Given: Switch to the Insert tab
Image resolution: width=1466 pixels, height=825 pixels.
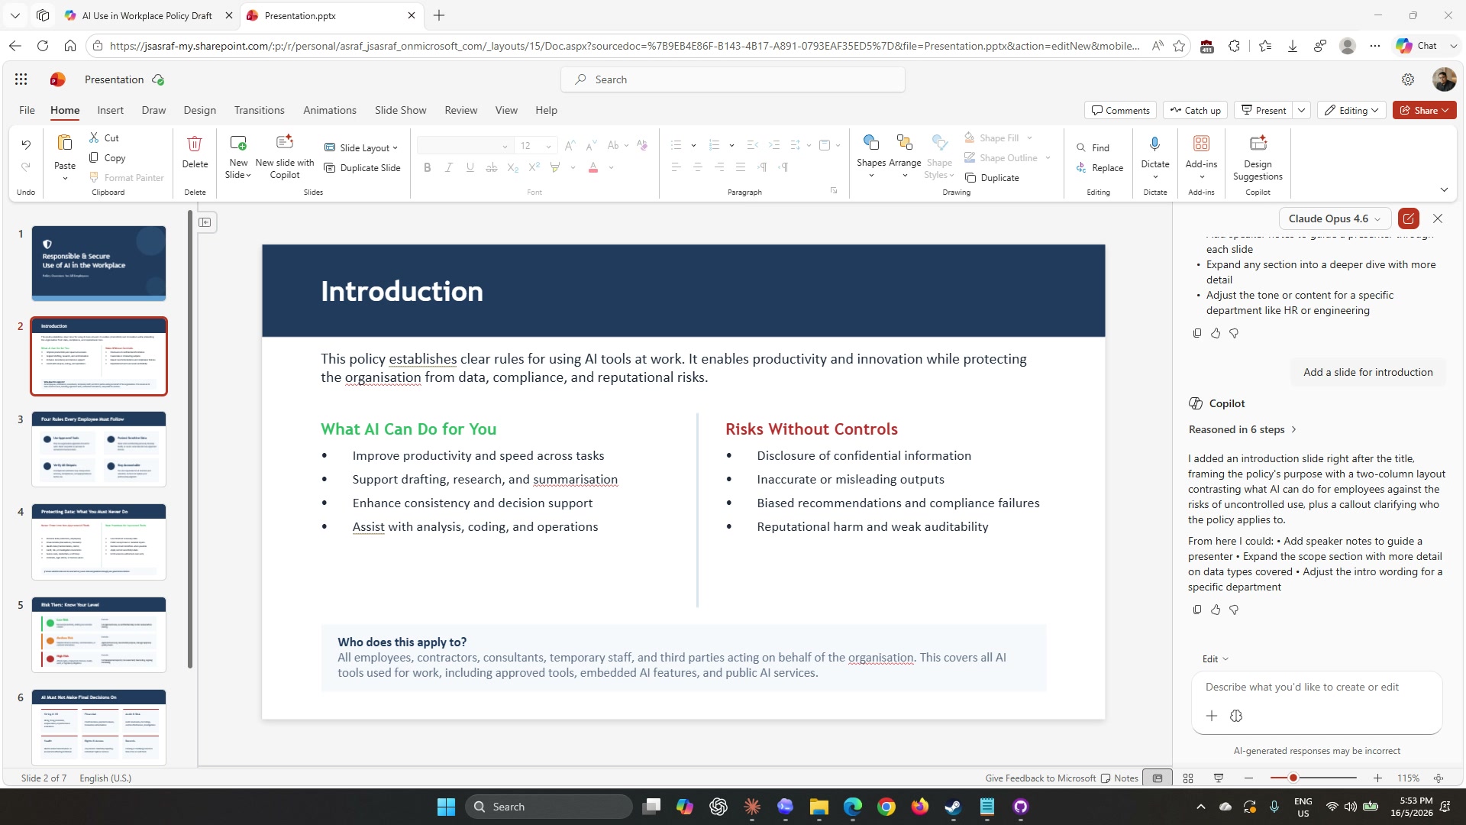Looking at the screenshot, I should (x=110, y=110).
